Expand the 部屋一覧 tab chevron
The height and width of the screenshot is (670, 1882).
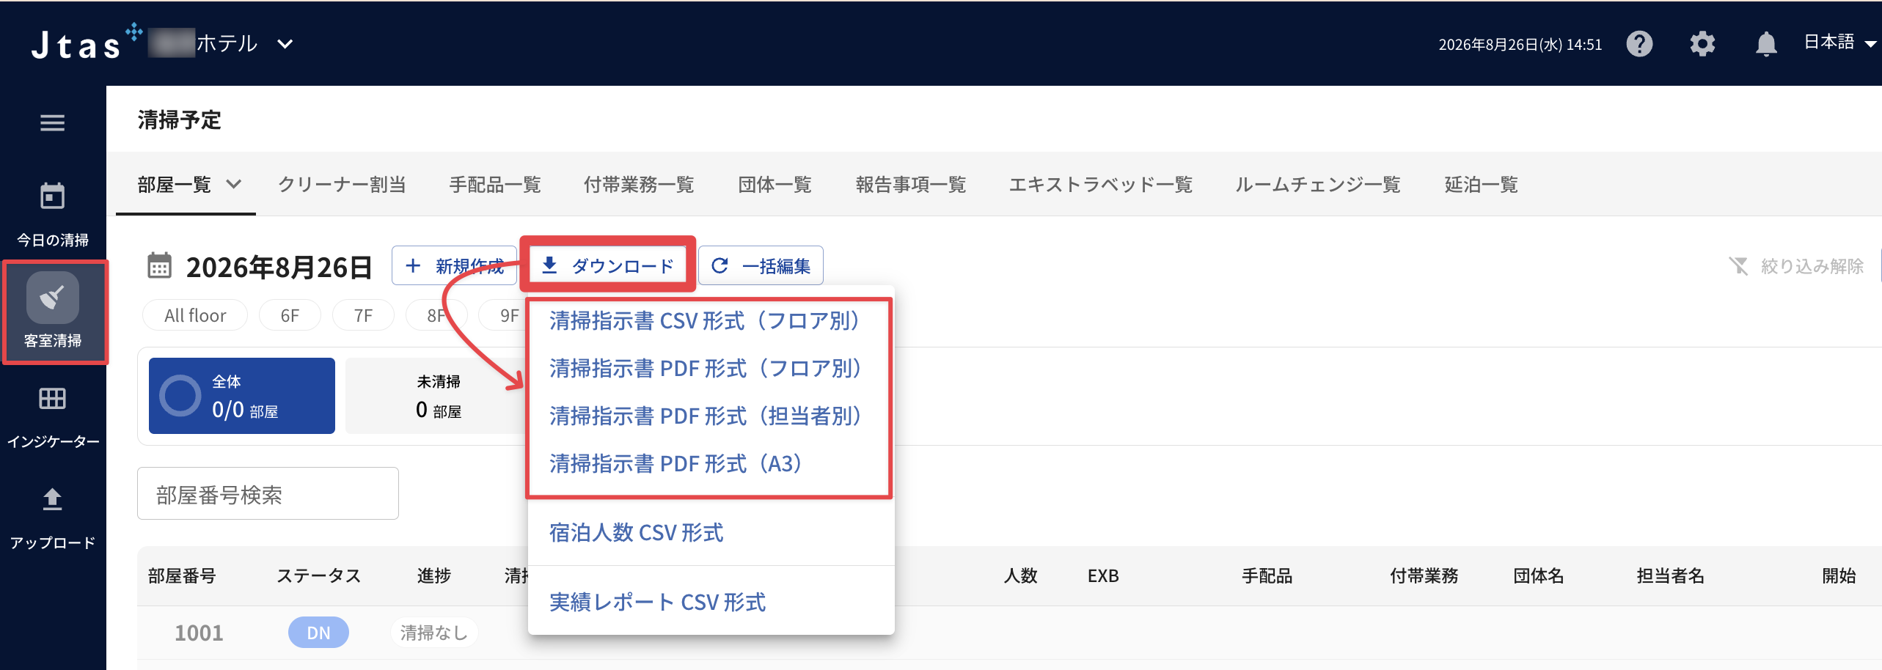(233, 184)
